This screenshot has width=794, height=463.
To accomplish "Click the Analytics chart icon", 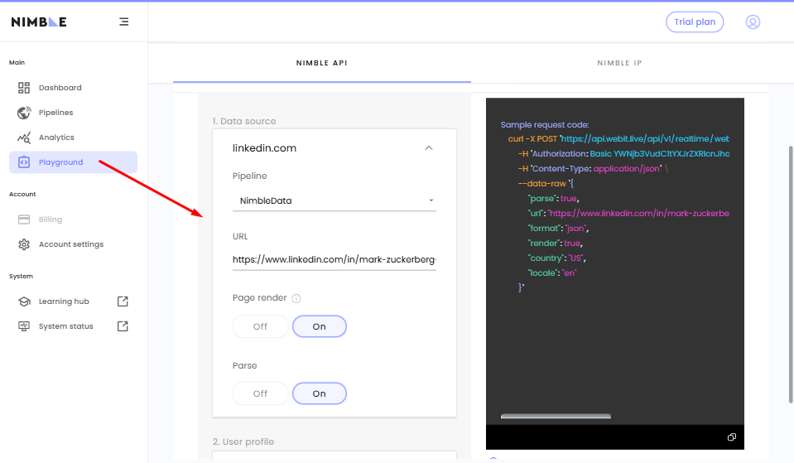I will tap(24, 137).
